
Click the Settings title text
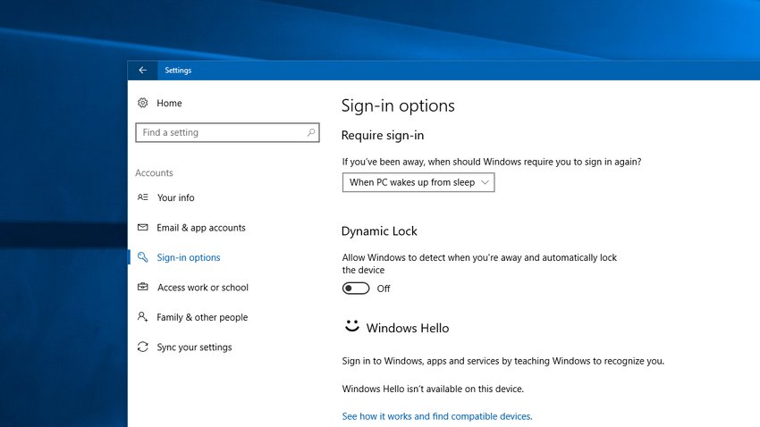[x=178, y=71]
